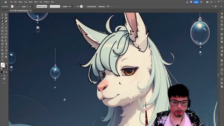Choose the Lasso tool
Image resolution: width=224 pixels, height=126 pixels.
tap(6, 18)
